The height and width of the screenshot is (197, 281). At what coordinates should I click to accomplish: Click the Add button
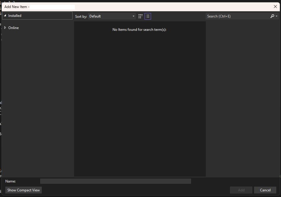241,190
